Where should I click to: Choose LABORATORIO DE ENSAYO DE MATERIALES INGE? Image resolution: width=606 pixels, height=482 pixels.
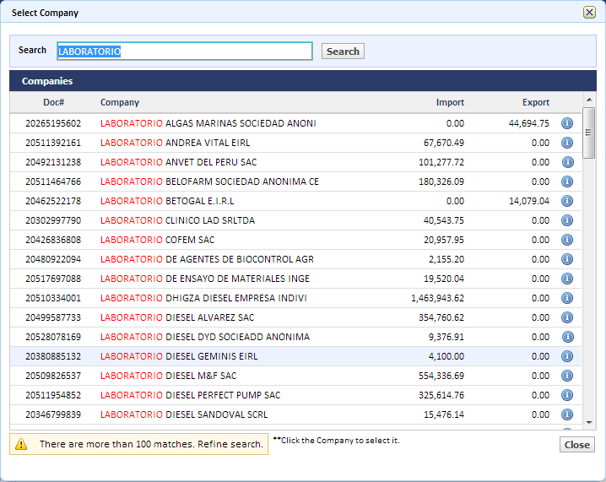(x=205, y=279)
